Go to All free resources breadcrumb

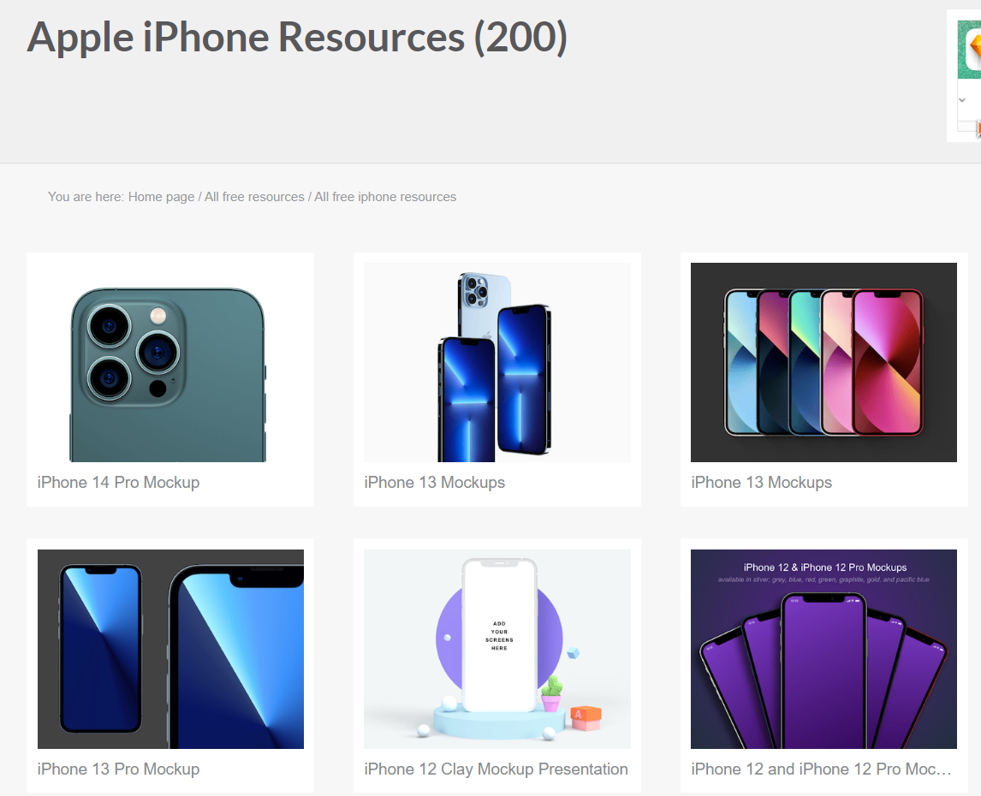coord(254,197)
